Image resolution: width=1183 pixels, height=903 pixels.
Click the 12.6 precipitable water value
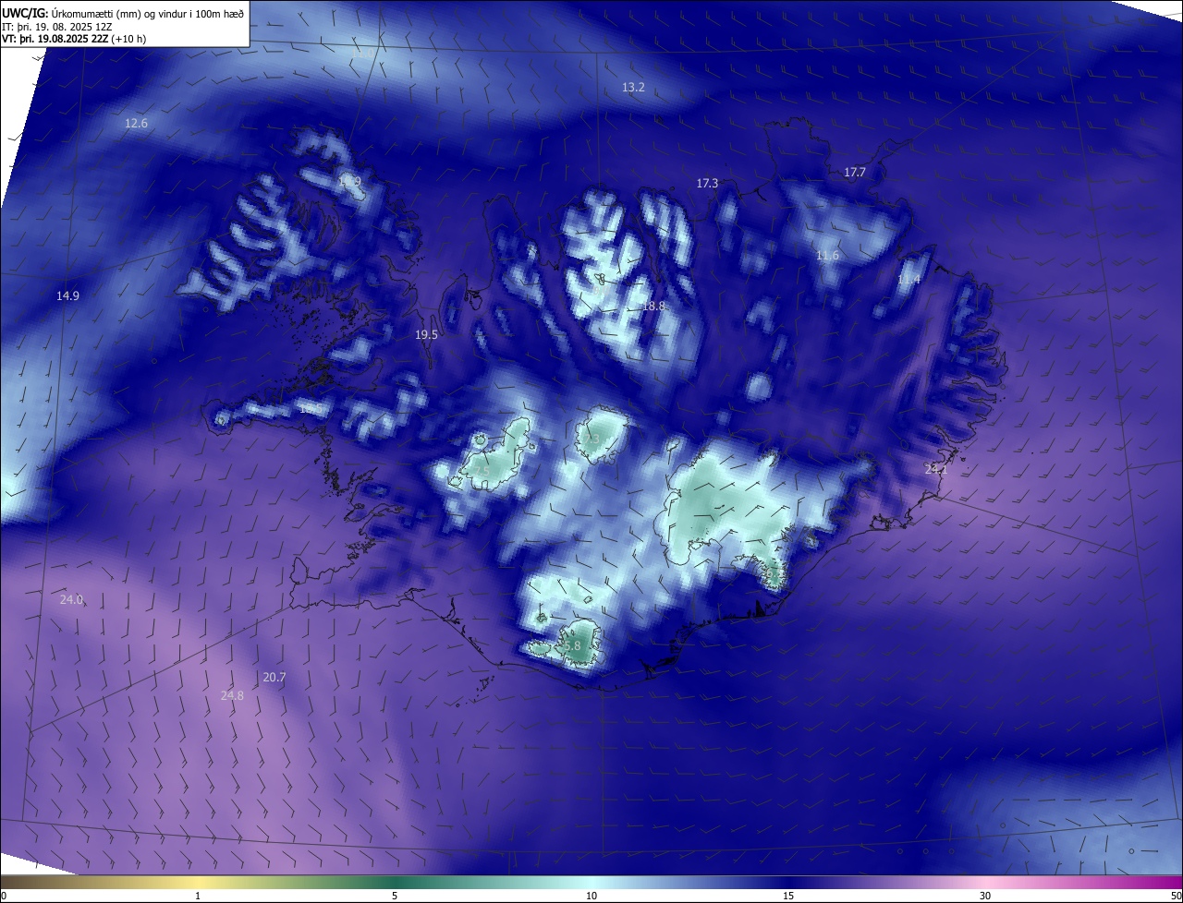(136, 123)
